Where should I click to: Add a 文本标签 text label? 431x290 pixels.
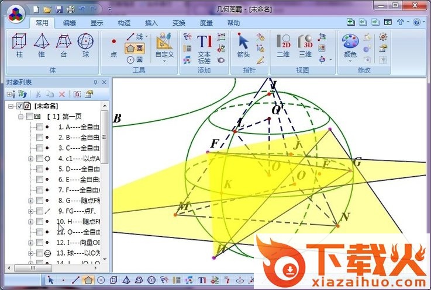click(204, 50)
